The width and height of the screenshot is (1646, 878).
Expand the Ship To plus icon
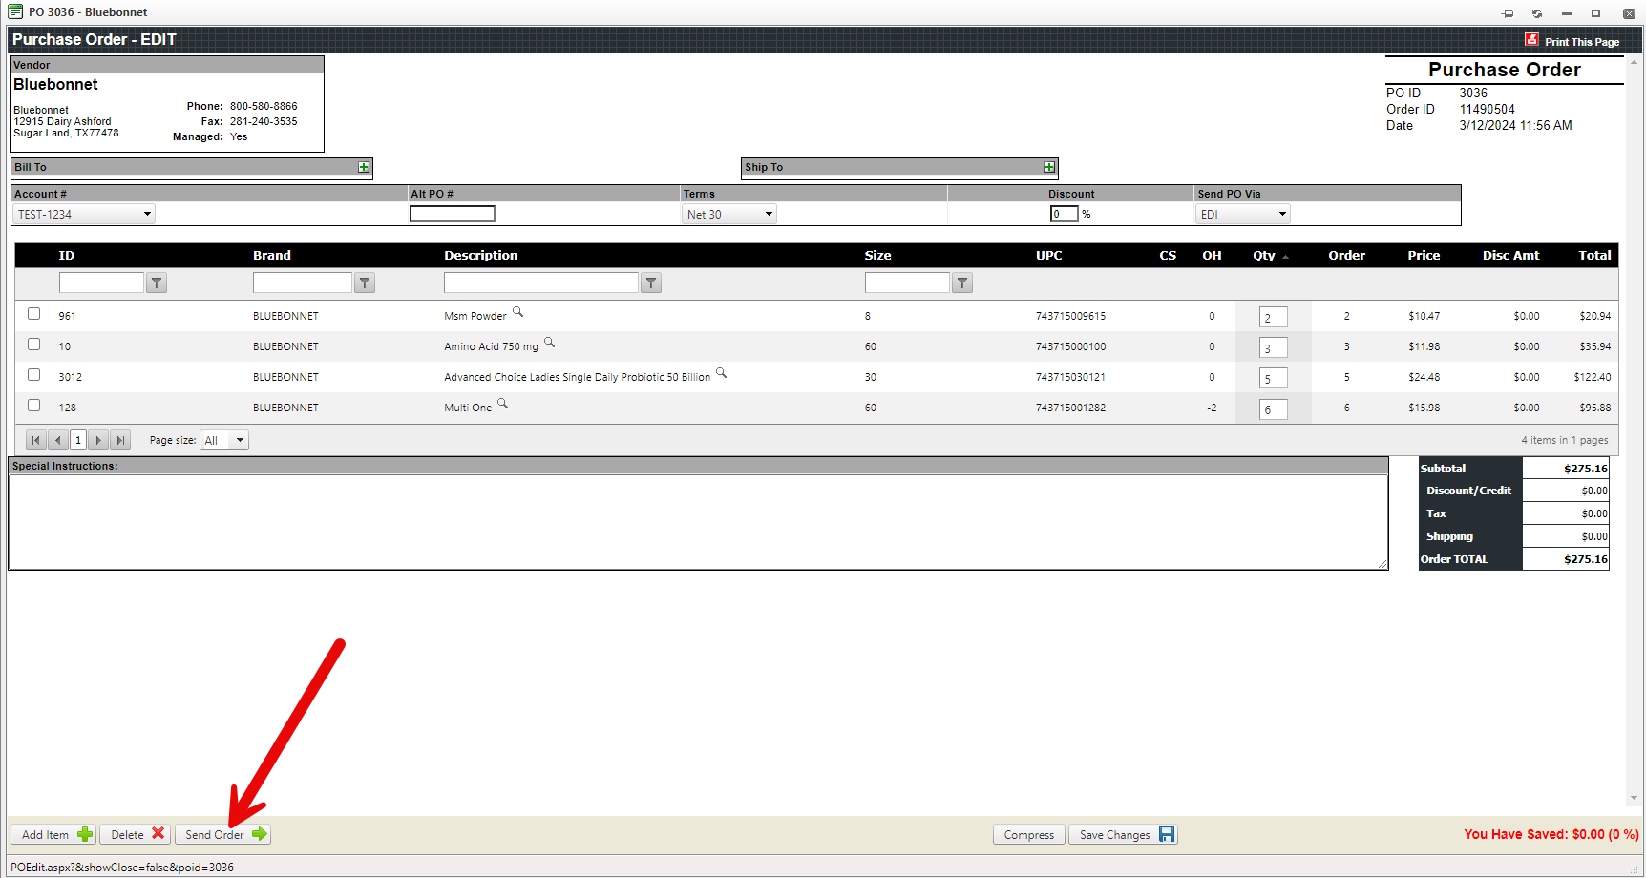(x=1049, y=167)
